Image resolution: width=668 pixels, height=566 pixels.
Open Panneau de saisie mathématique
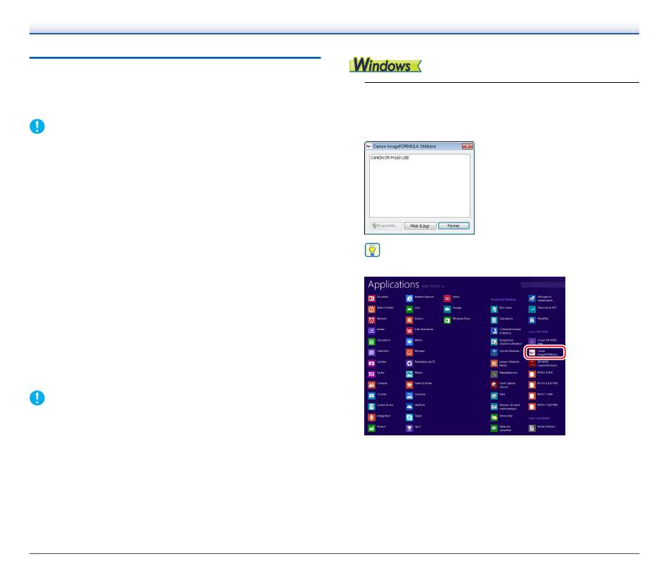tap(506, 407)
